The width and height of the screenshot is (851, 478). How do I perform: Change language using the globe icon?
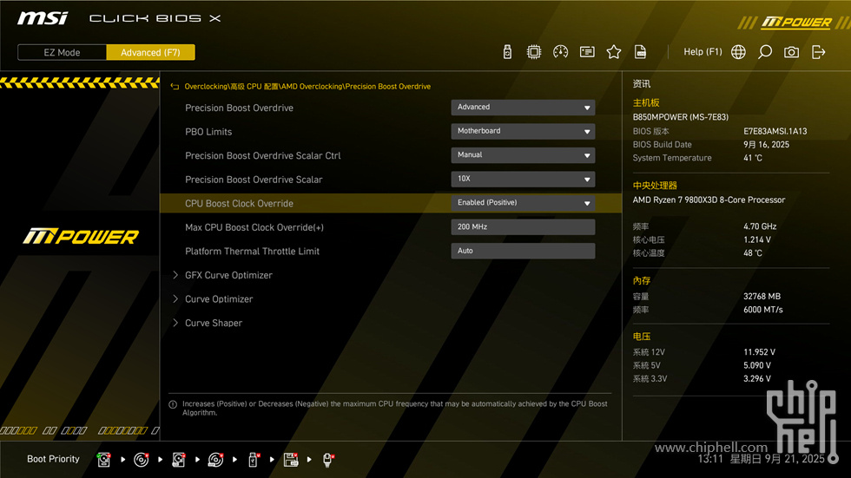click(x=738, y=52)
